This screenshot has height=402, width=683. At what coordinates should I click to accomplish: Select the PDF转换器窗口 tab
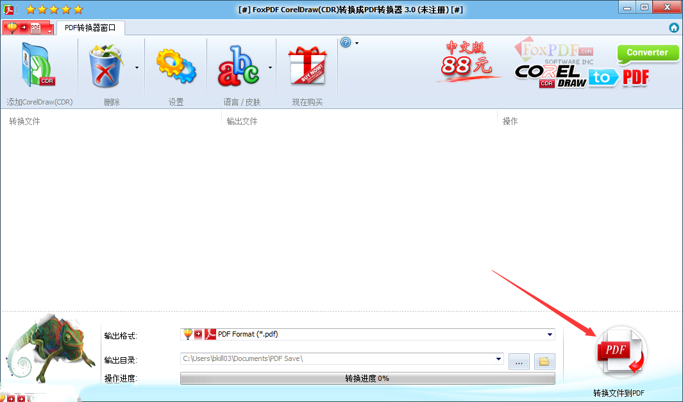click(90, 28)
